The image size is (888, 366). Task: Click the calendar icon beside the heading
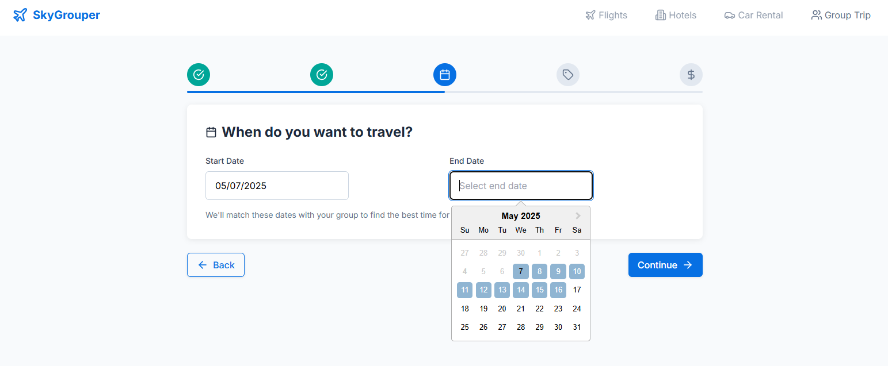(x=211, y=132)
